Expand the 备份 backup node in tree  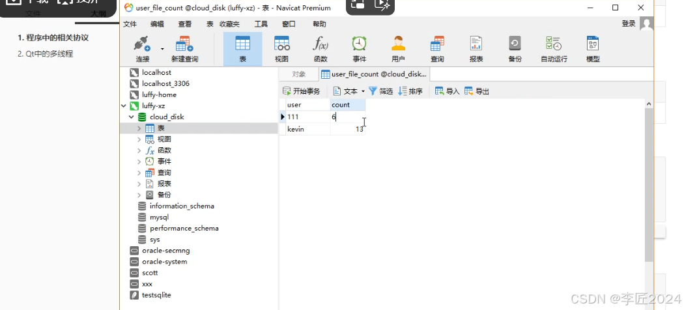pyautogui.click(x=139, y=195)
